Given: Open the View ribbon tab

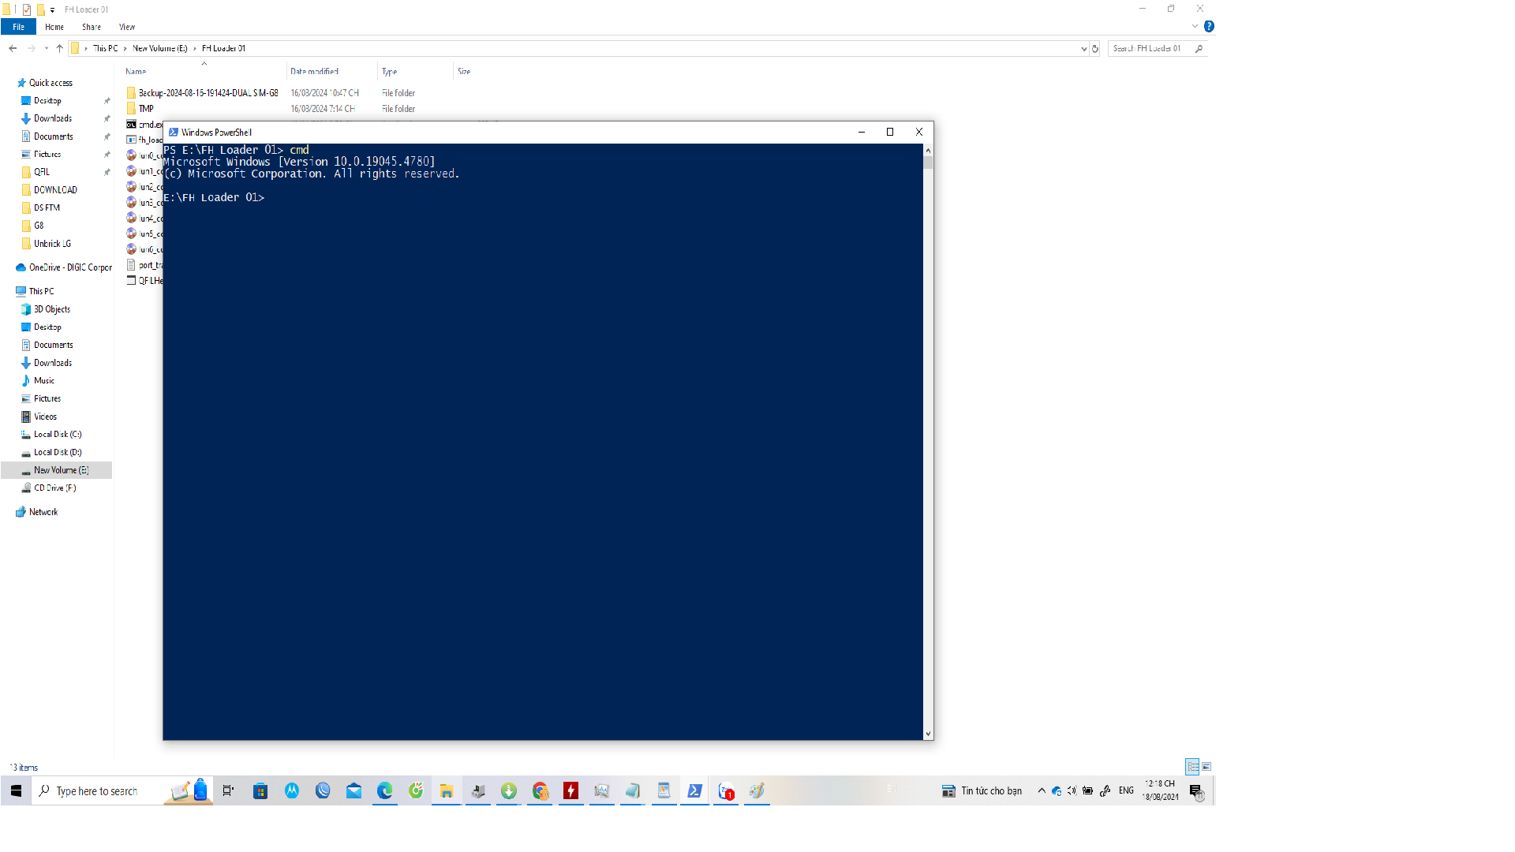Looking at the screenshot, I should click(126, 27).
